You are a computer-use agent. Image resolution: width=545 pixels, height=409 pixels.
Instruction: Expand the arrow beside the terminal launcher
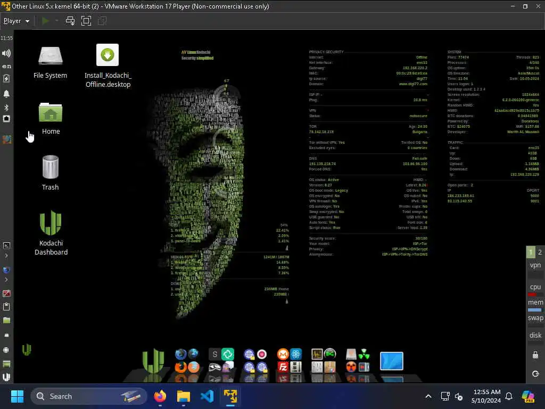[x=6, y=256]
